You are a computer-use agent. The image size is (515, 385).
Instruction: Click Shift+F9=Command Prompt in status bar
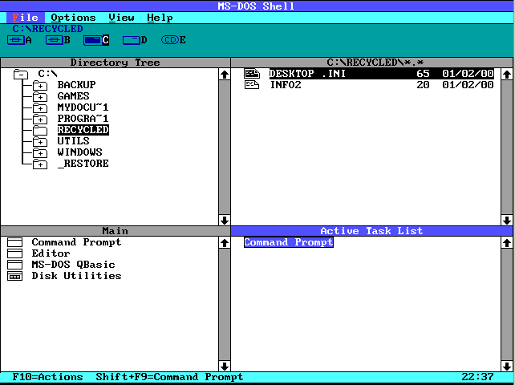click(x=169, y=377)
